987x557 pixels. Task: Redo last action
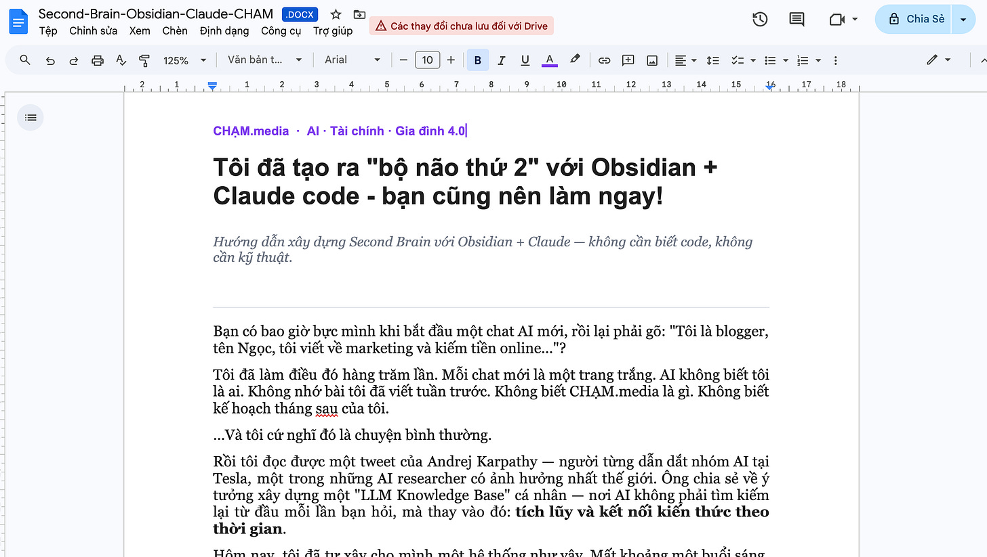(x=73, y=60)
